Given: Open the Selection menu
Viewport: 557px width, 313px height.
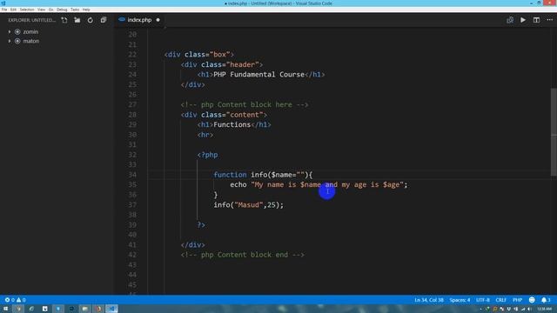Looking at the screenshot, I should (x=27, y=10).
